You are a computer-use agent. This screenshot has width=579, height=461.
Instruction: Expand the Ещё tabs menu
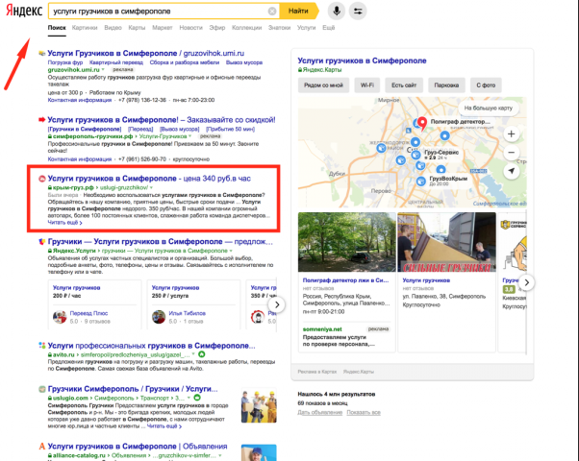tap(328, 28)
